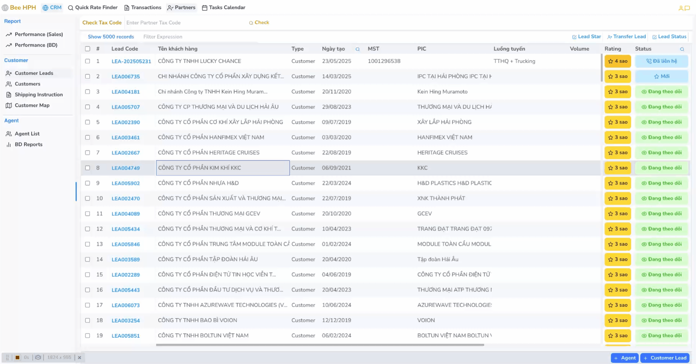Image resolution: width=696 pixels, height=364 pixels.
Task: Open the Lead Star action
Action: 586,37
